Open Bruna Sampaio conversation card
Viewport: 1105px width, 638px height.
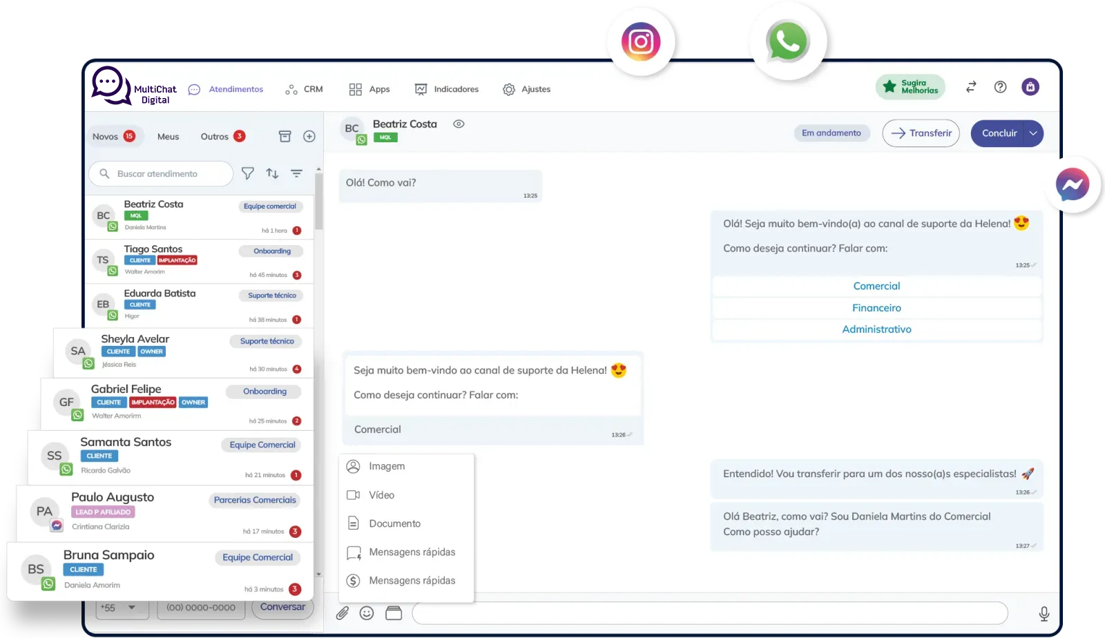point(160,571)
